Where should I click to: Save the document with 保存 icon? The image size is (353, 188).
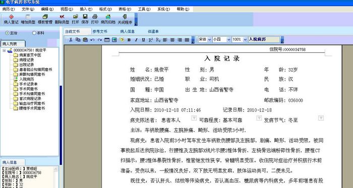(x=85, y=19)
